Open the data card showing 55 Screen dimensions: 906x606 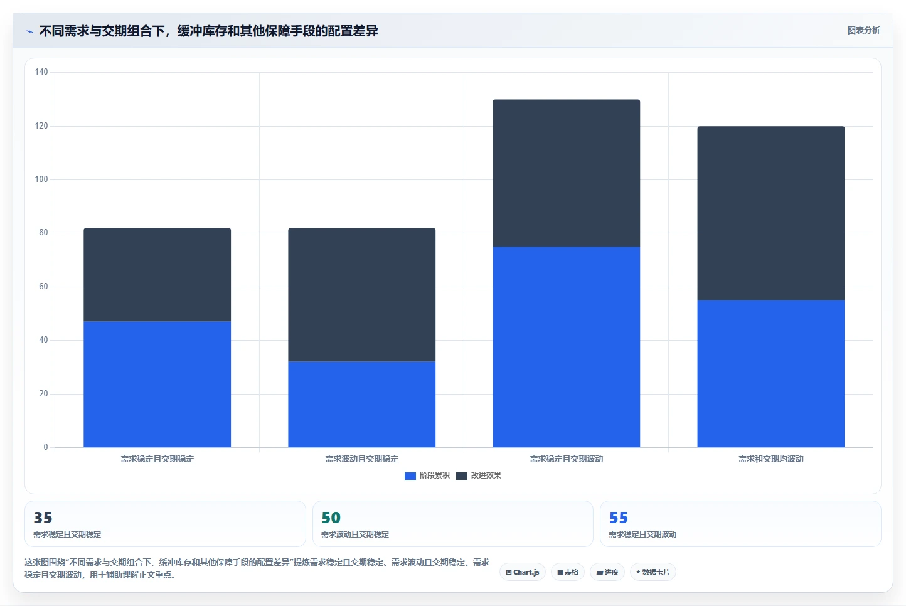740,524
